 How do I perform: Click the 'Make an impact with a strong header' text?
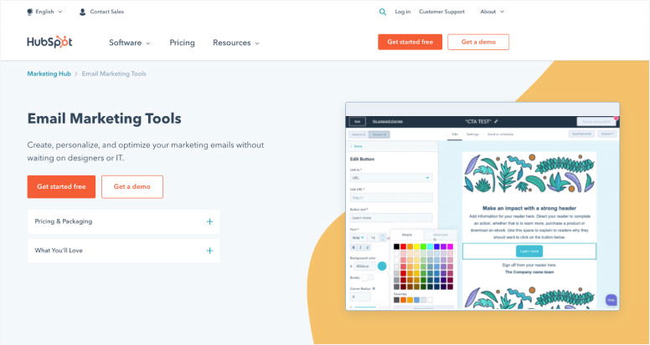coord(529,208)
